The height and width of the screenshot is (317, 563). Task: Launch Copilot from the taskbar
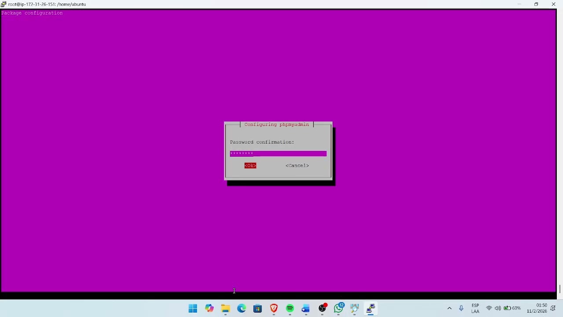coord(209,309)
